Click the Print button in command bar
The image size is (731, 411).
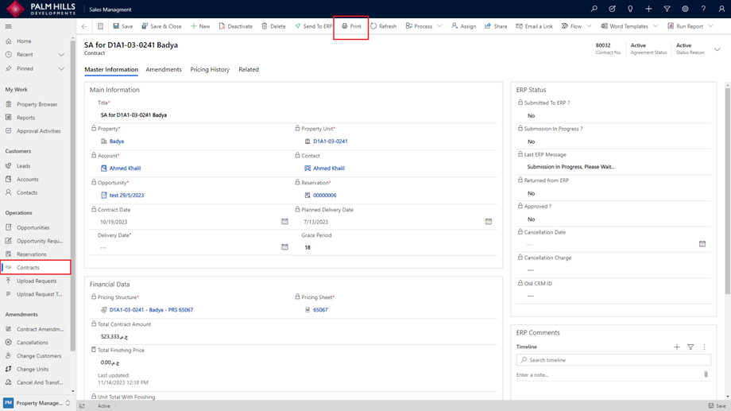click(351, 26)
